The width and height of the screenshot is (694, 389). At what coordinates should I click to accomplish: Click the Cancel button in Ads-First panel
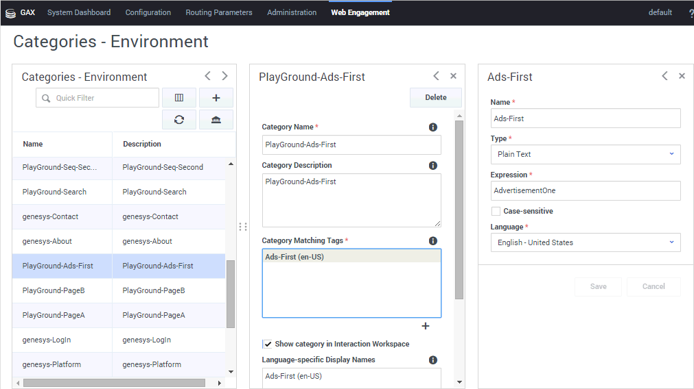click(653, 287)
